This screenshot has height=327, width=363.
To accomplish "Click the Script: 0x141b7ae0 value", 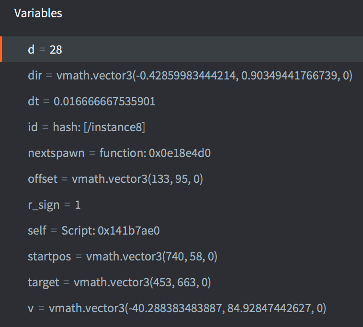I will tap(110, 231).
